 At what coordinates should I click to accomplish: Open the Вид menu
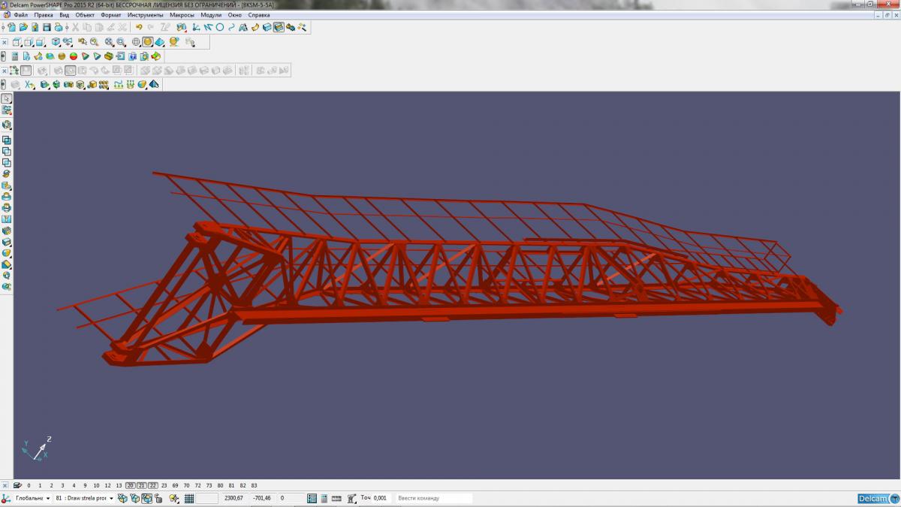point(64,15)
